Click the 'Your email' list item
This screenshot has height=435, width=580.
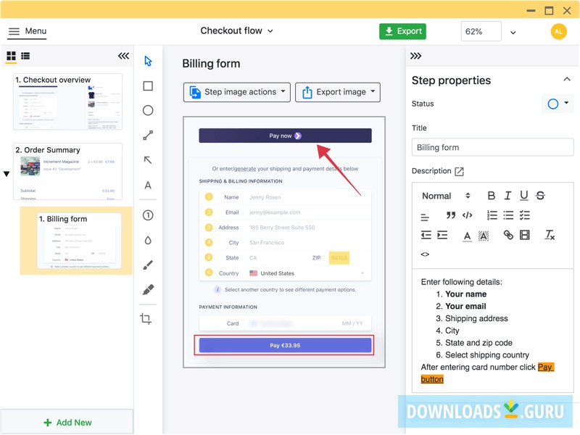click(x=465, y=306)
